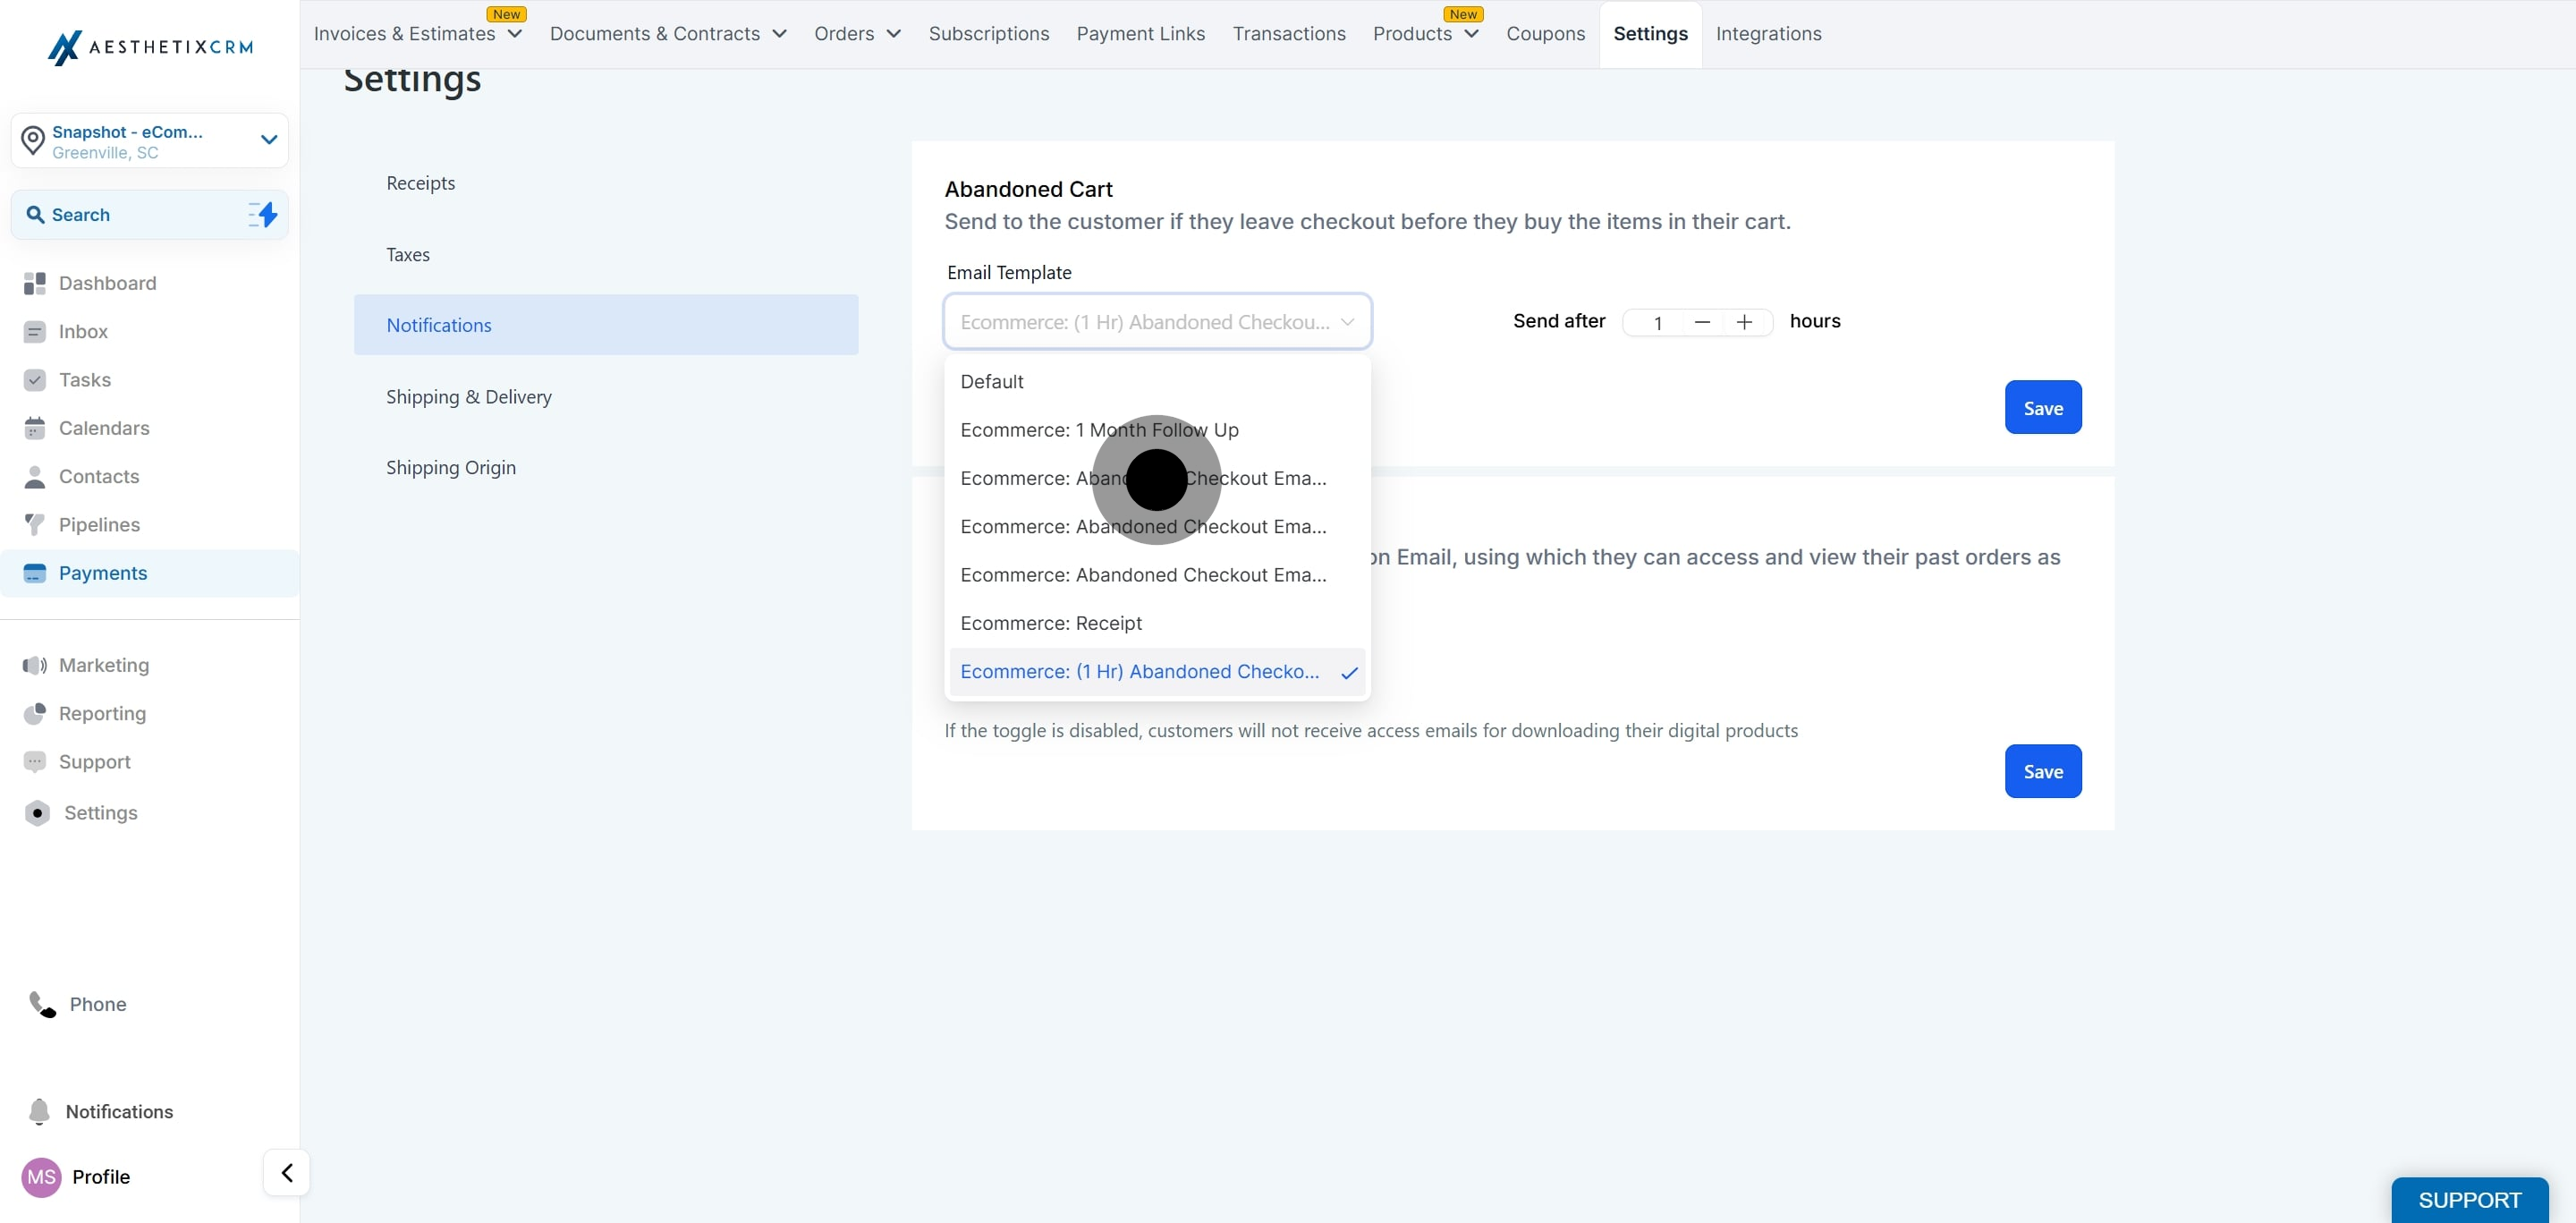Viewport: 2576px width, 1223px height.
Task: Click the Dashboard icon in sidebar
Action: tap(35, 284)
